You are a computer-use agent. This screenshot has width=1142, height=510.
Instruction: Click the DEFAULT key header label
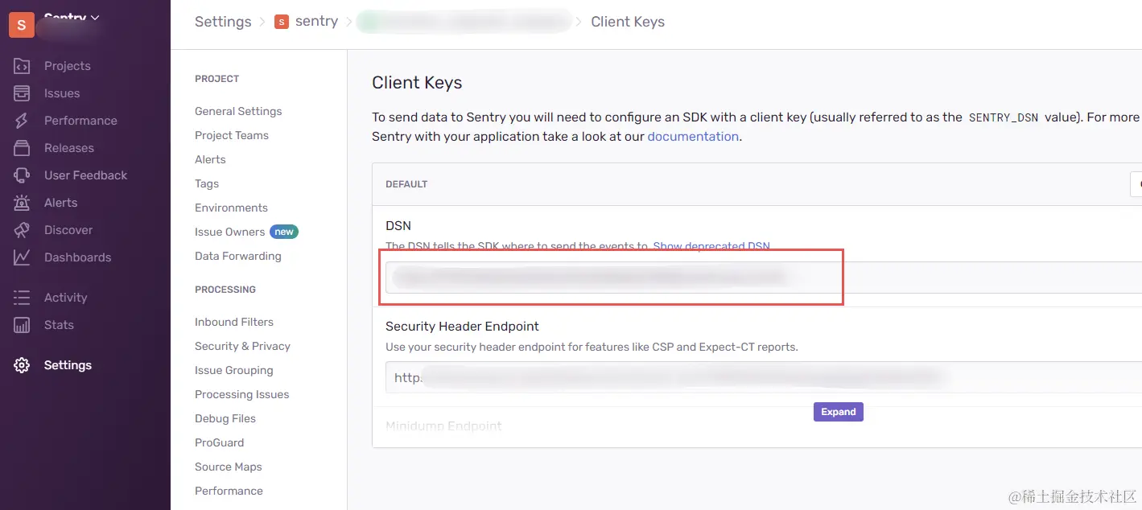point(406,184)
